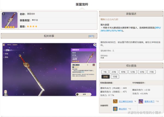Click the weapon thumbnail icon beside 名称
The height and width of the screenshot is (117, 164).
click(10, 20)
